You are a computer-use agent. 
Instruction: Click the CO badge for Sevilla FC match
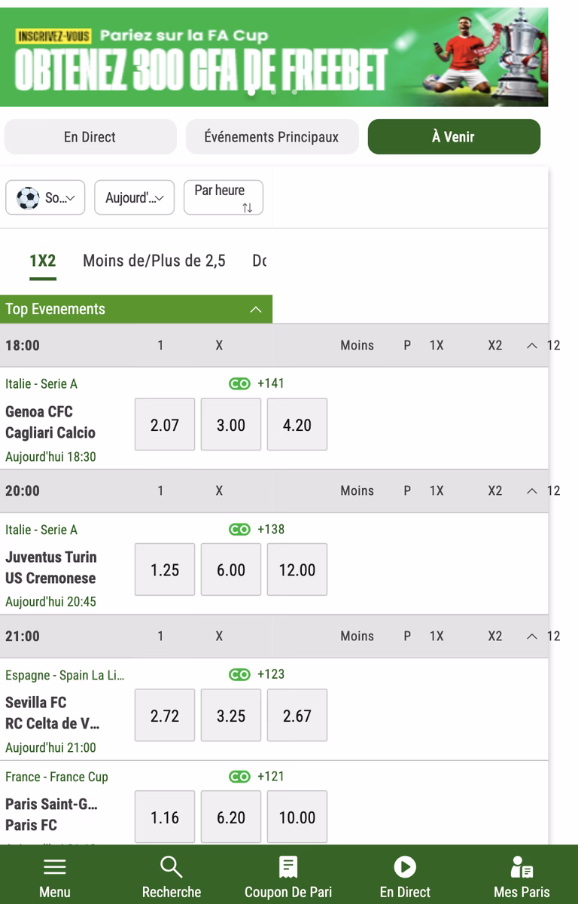tap(239, 675)
